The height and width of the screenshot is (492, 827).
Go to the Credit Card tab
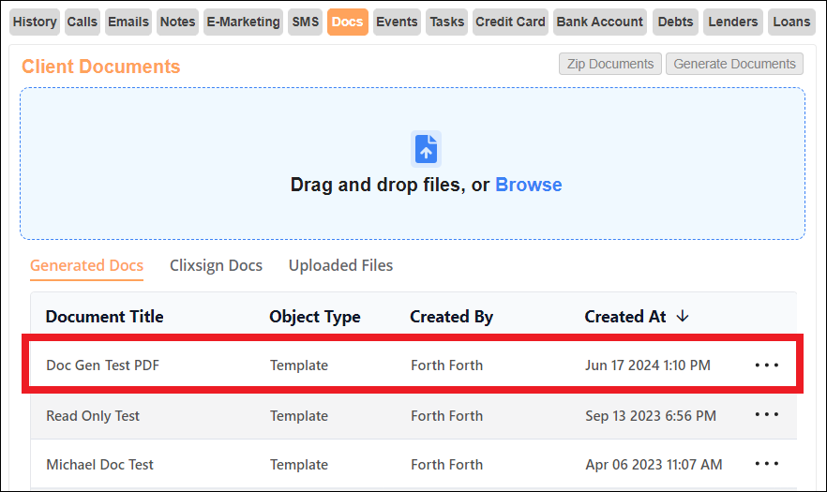tap(510, 22)
